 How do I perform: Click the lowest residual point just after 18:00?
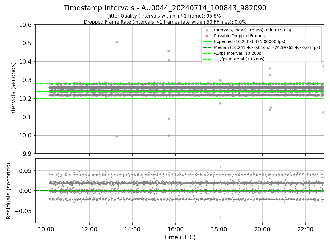220,217
